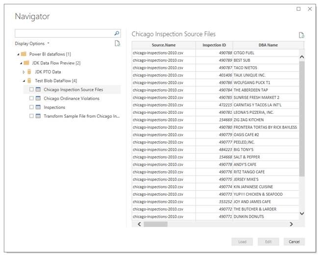
Task: Click table icon for Transform Sample File
Action: 38,116
